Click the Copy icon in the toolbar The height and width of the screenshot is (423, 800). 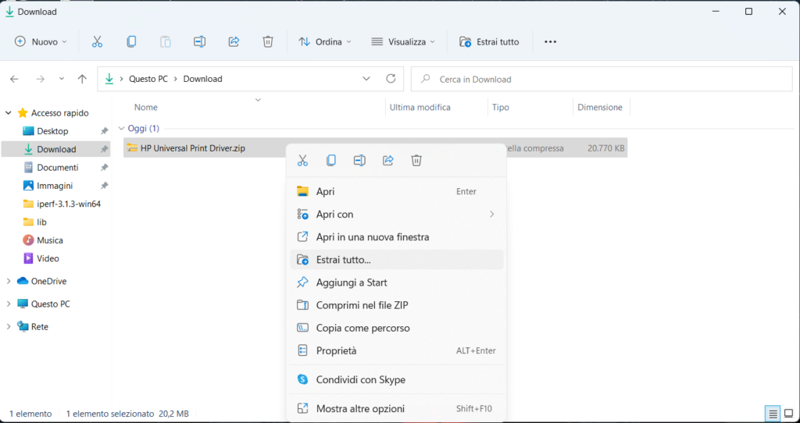click(x=131, y=42)
